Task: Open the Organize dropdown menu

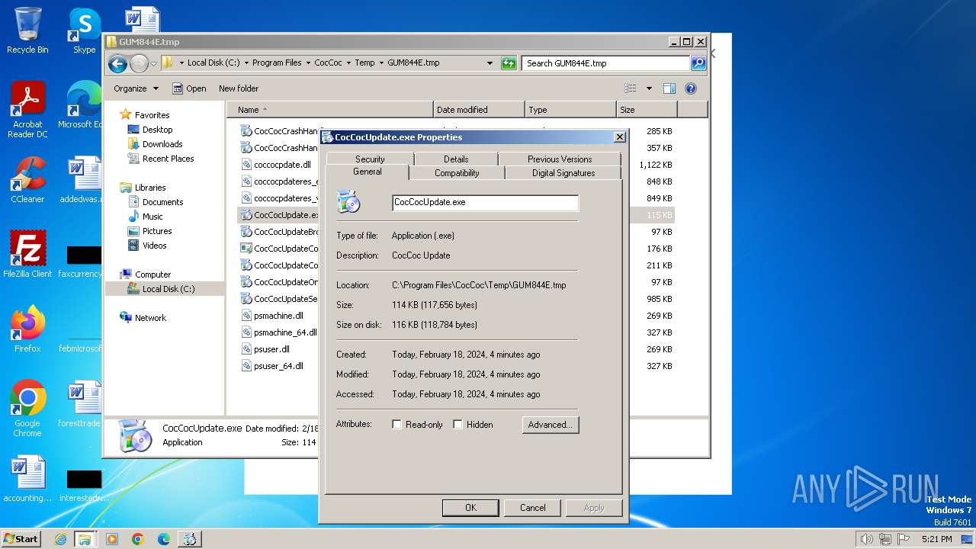Action: tap(136, 88)
